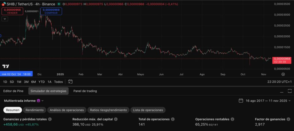Collapse the indicator legend chevron
The width and height of the screenshot is (294, 131).
pos(5,19)
